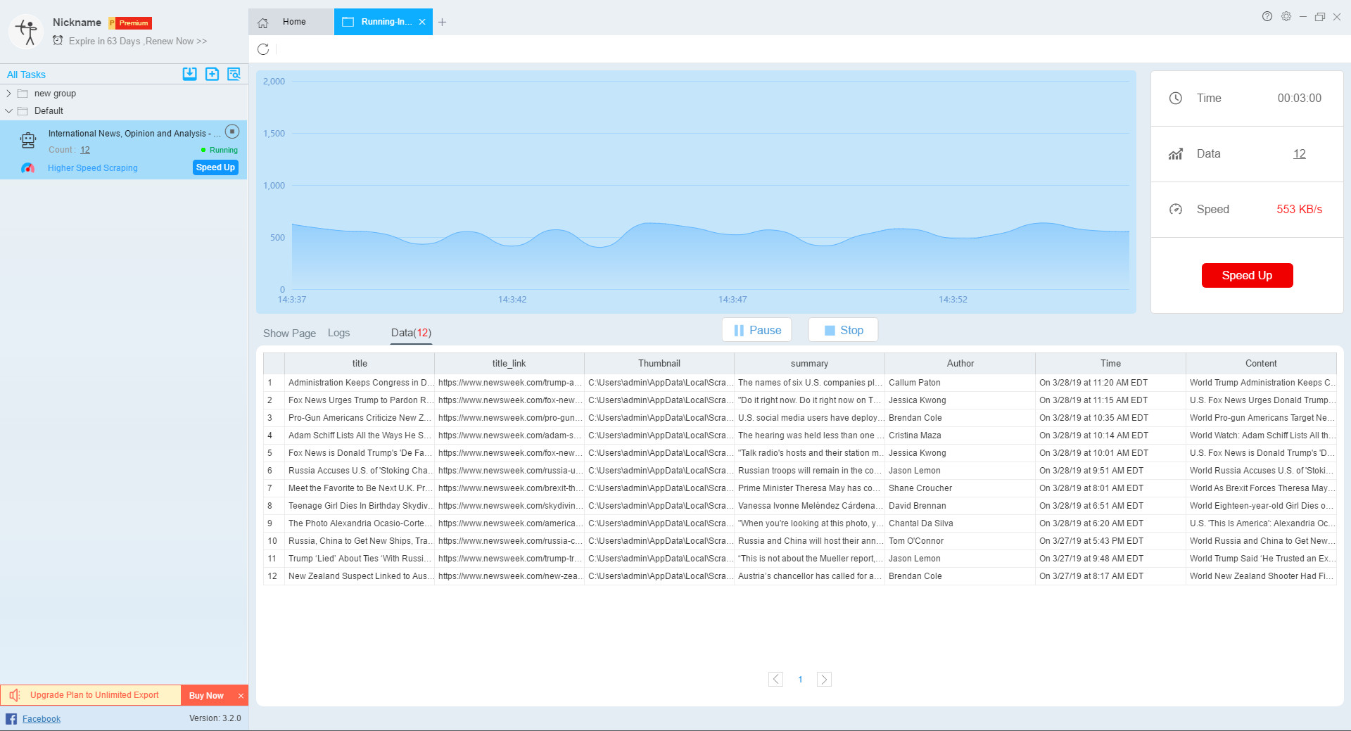Image resolution: width=1351 pixels, height=731 pixels.
Task: Click Speed Up in task sidebar
Action: [x=215, y=167]
